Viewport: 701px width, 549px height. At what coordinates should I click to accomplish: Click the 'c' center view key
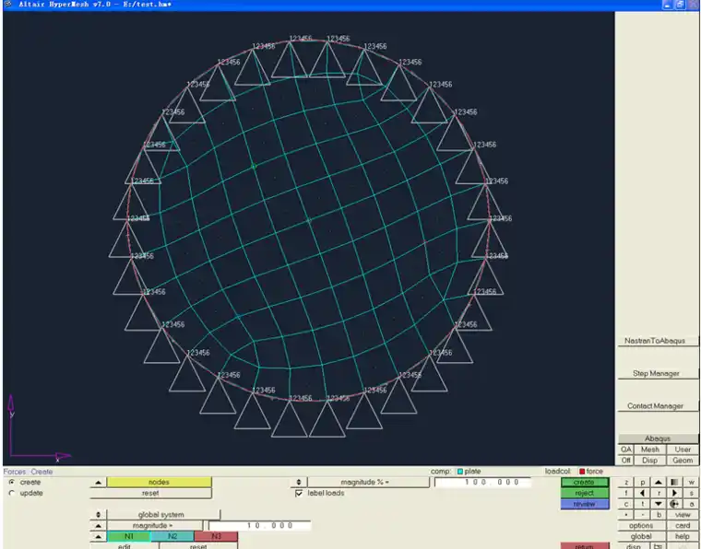(x=626, y=504)
